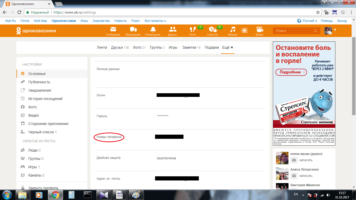
Task: Open File Explorer from the taskbar
Action: tap(23, 195)
